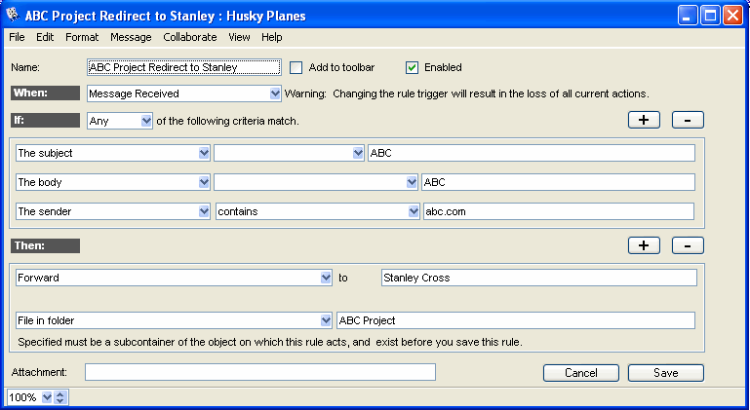Cancel editing the rule
This screenshot has width=750, height=410.
pos(580,373)
